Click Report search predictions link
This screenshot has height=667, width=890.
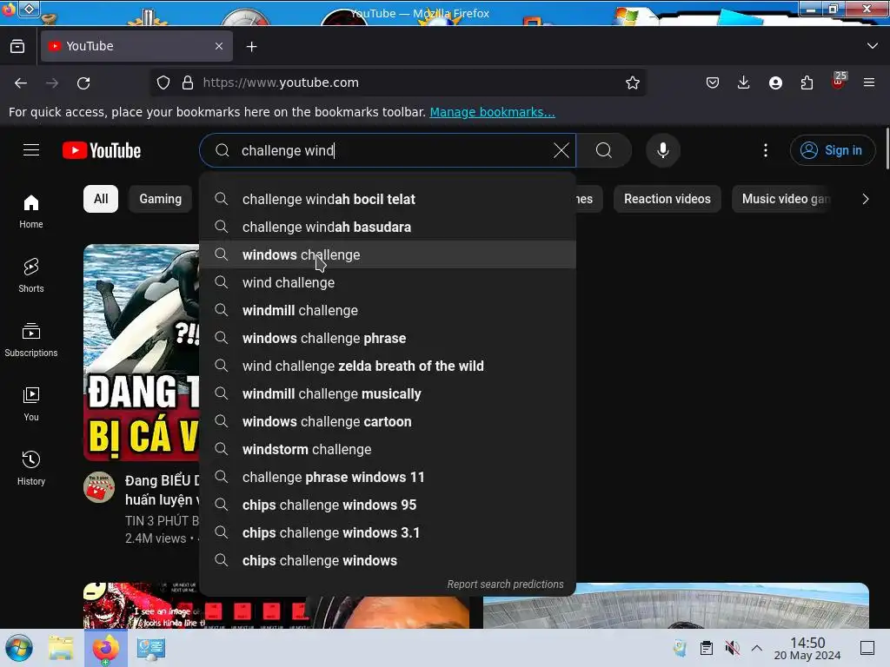505,584
